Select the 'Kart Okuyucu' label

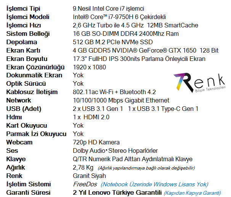[27, 126]
